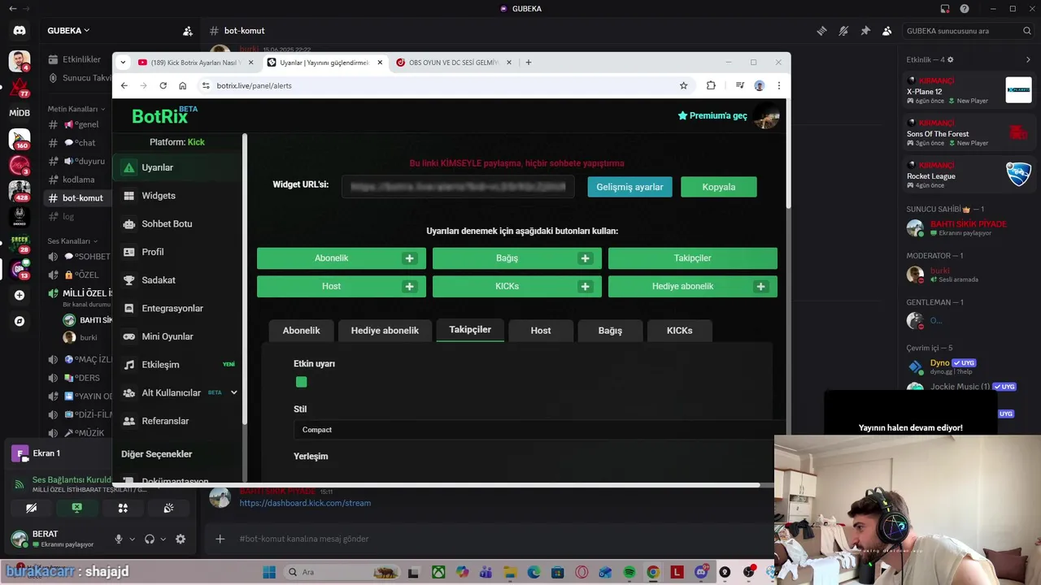This screenshot has width=1041, height=585.
Task: Click horizontal scrollbar of browser window
Action: pos(436,486)
